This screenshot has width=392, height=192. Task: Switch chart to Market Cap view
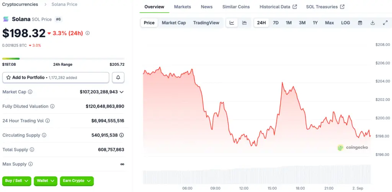point(174,23)
